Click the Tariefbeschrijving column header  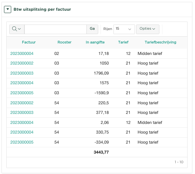(161, 42)
